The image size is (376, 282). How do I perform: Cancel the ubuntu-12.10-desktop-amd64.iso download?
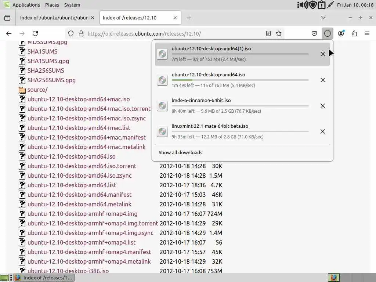tap(323, 80)
